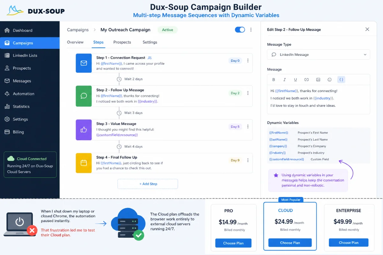Close the Edit Step 2 panel
The image size is (383, 255).
tap(367, 29)
